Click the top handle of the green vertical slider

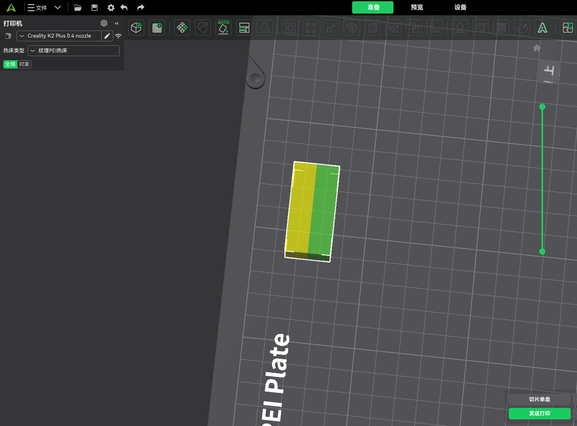(x=542, y=107)
